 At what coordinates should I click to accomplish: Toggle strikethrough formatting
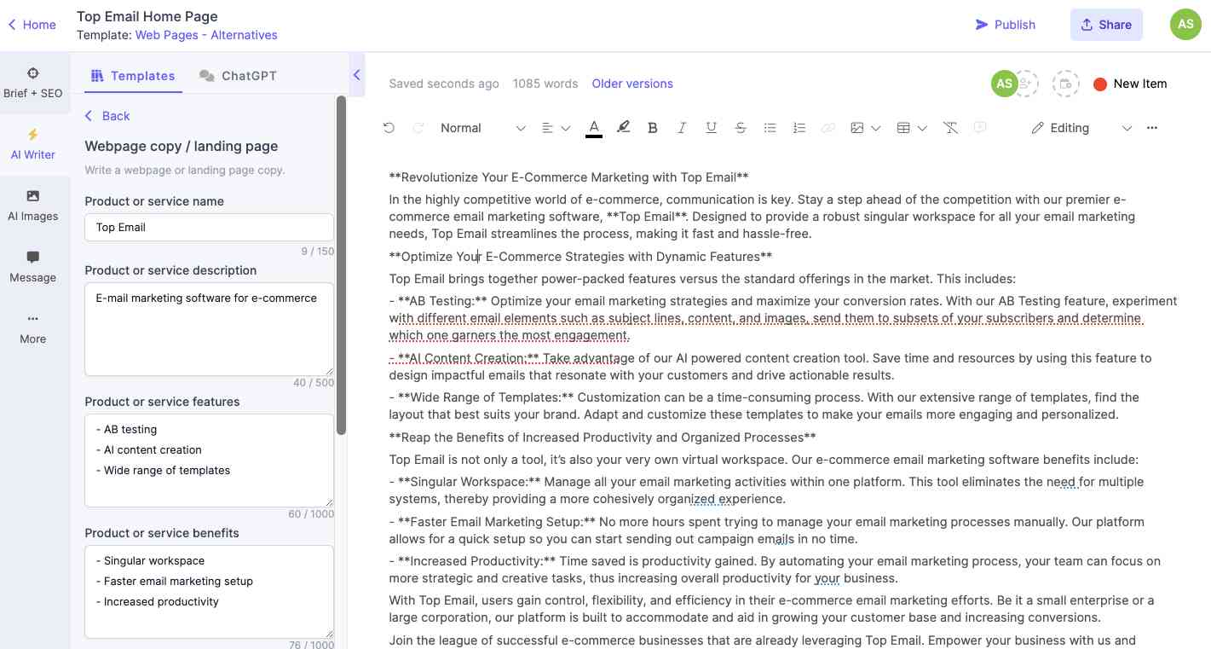pyautogui.click(x=741, y=127)
